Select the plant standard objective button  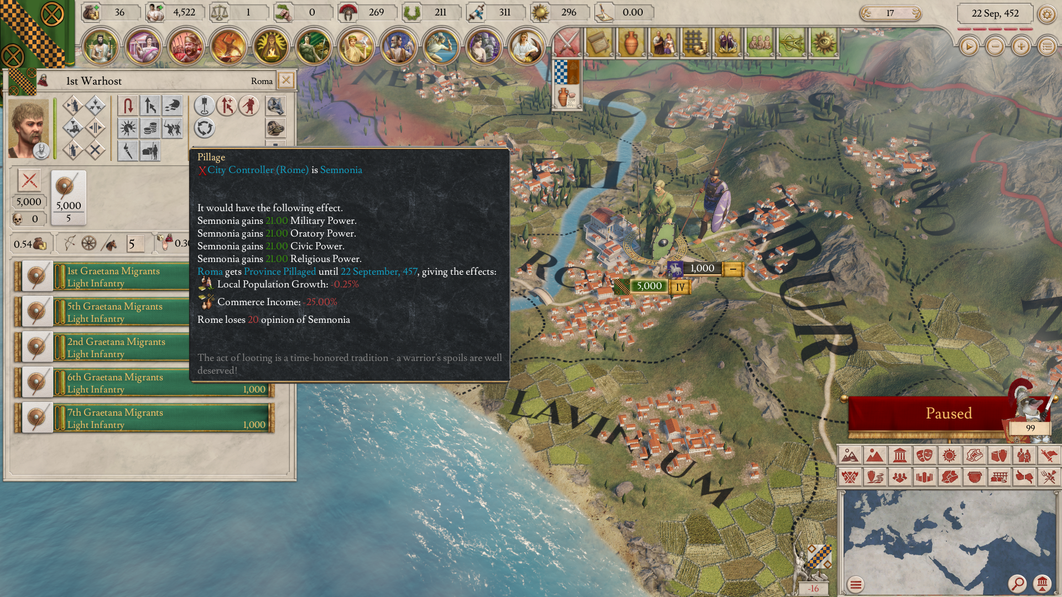click(205, 106)
